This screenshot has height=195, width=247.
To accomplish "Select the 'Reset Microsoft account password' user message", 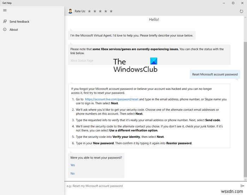I will pos(215,74).
